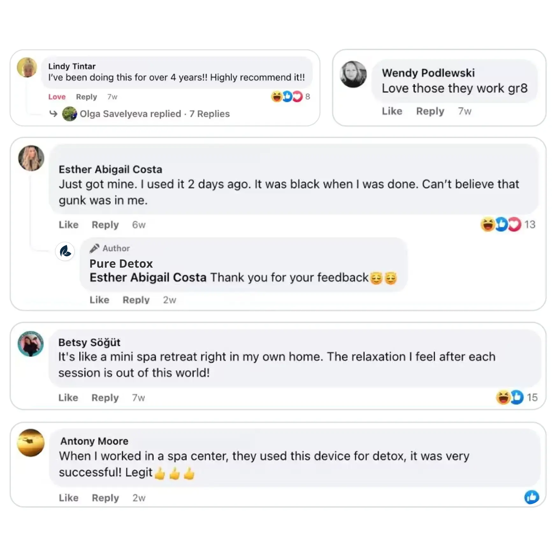This screenshot has height=556, width=556.
Task: Click the reply arrow beside Olga Savelyeva
Action: [x=53, y=114]
